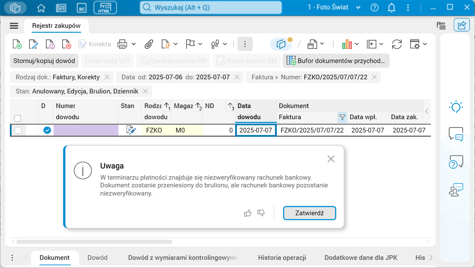Open the help question mark icon
475x268 pixels.
(375, 8)
